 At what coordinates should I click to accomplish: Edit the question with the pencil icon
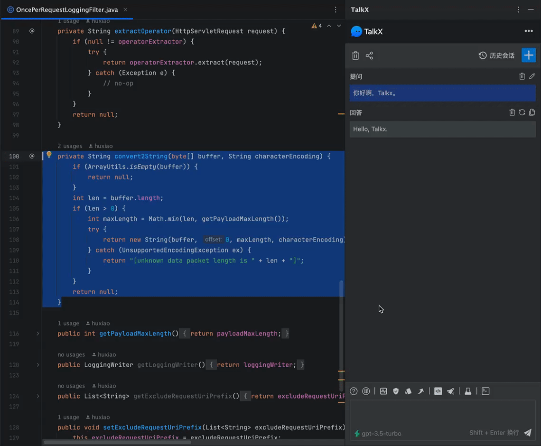pos(532,76)
